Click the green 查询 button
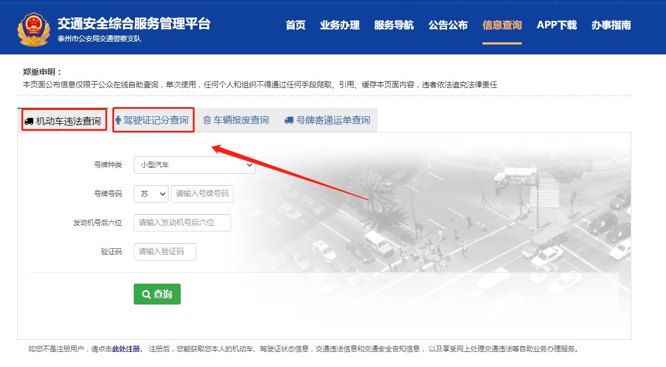The height and width of the screenshot is (367, 666). (157, 294)
